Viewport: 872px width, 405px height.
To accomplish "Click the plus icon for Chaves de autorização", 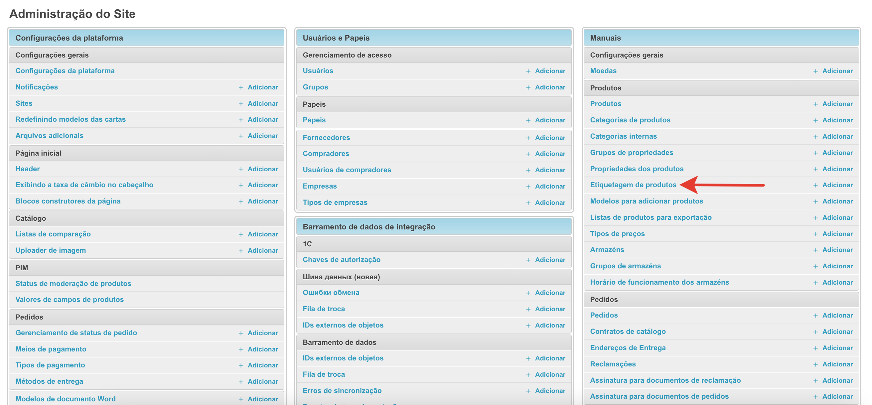I will [528, 260].
